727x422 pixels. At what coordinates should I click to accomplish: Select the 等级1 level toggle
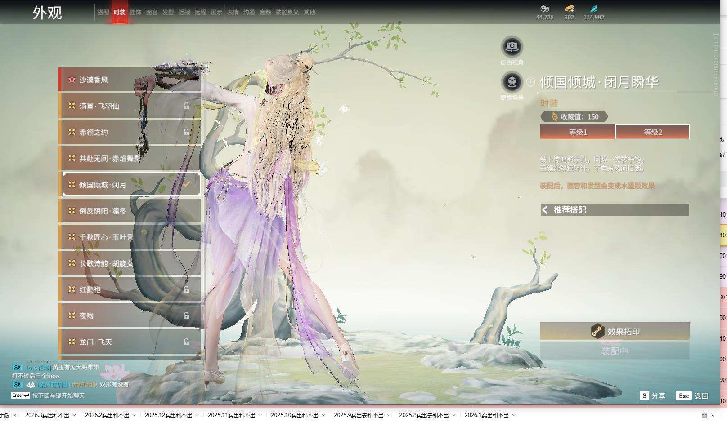click(578, 132)
